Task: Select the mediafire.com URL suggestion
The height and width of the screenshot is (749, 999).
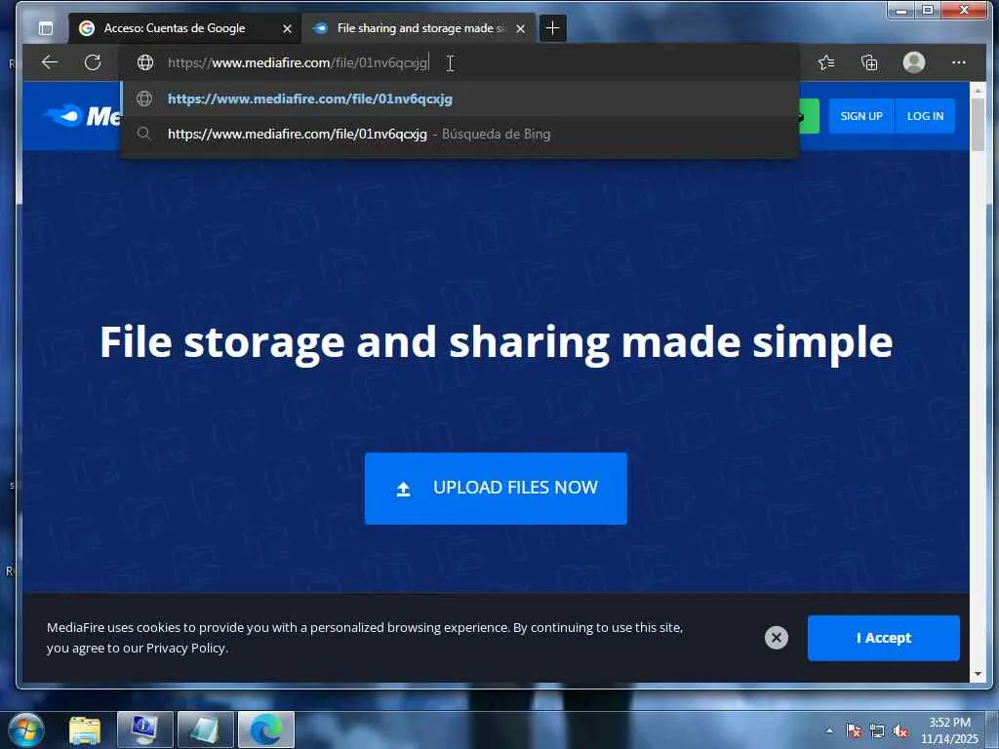Action: pos(460,99)
